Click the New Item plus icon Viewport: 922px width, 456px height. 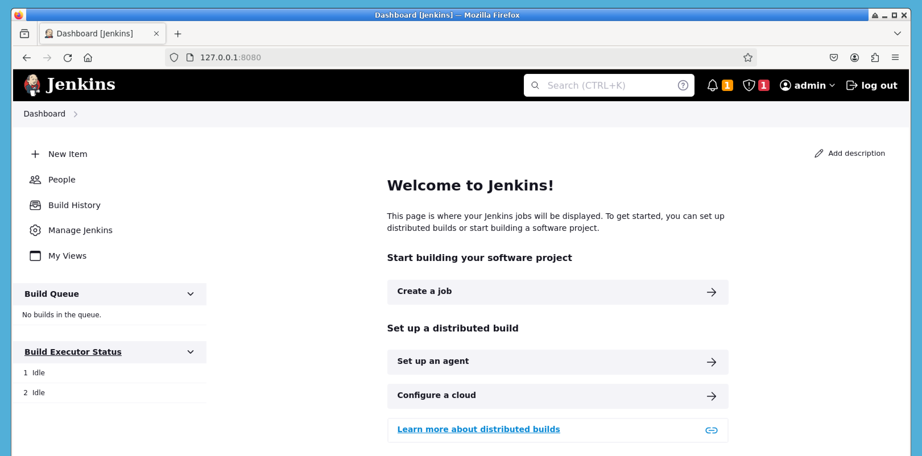coord(35,154)
